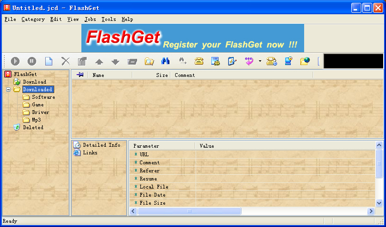The height and width of the screenshot is (227, 386).
Task: Open dropdown arrow beside purple arrow icon
Action: point(260,61)
